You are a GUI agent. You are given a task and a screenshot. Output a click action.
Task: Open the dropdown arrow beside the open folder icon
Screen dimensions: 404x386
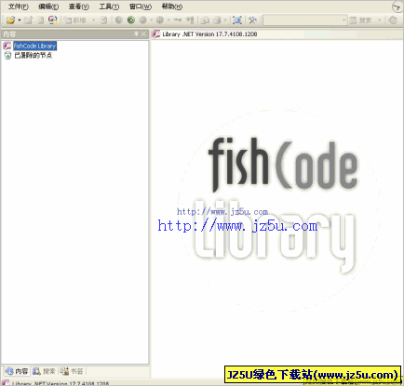tap(20, 20)
